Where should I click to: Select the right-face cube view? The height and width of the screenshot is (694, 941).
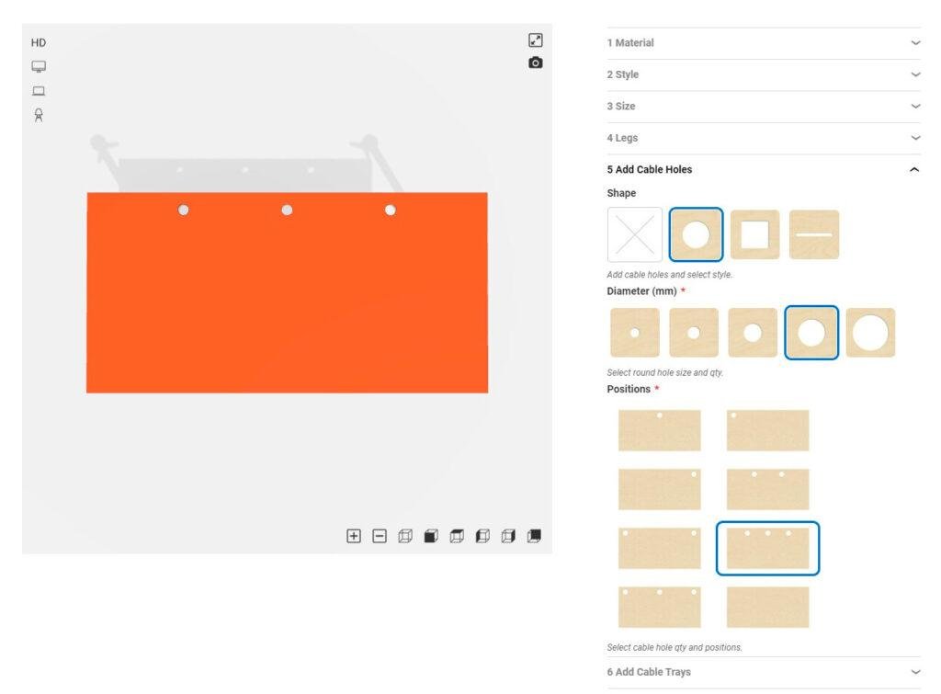pyautogui.click(x=508, y=536)
